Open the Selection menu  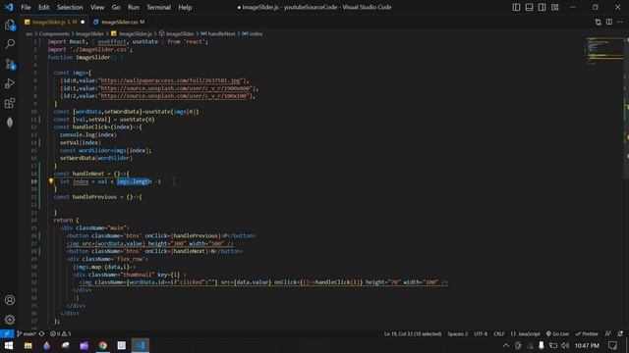pos(70,7)
